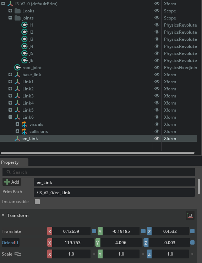The image size is (202, 263).
Task: Click the property Search field
Action: click(99, 172)
